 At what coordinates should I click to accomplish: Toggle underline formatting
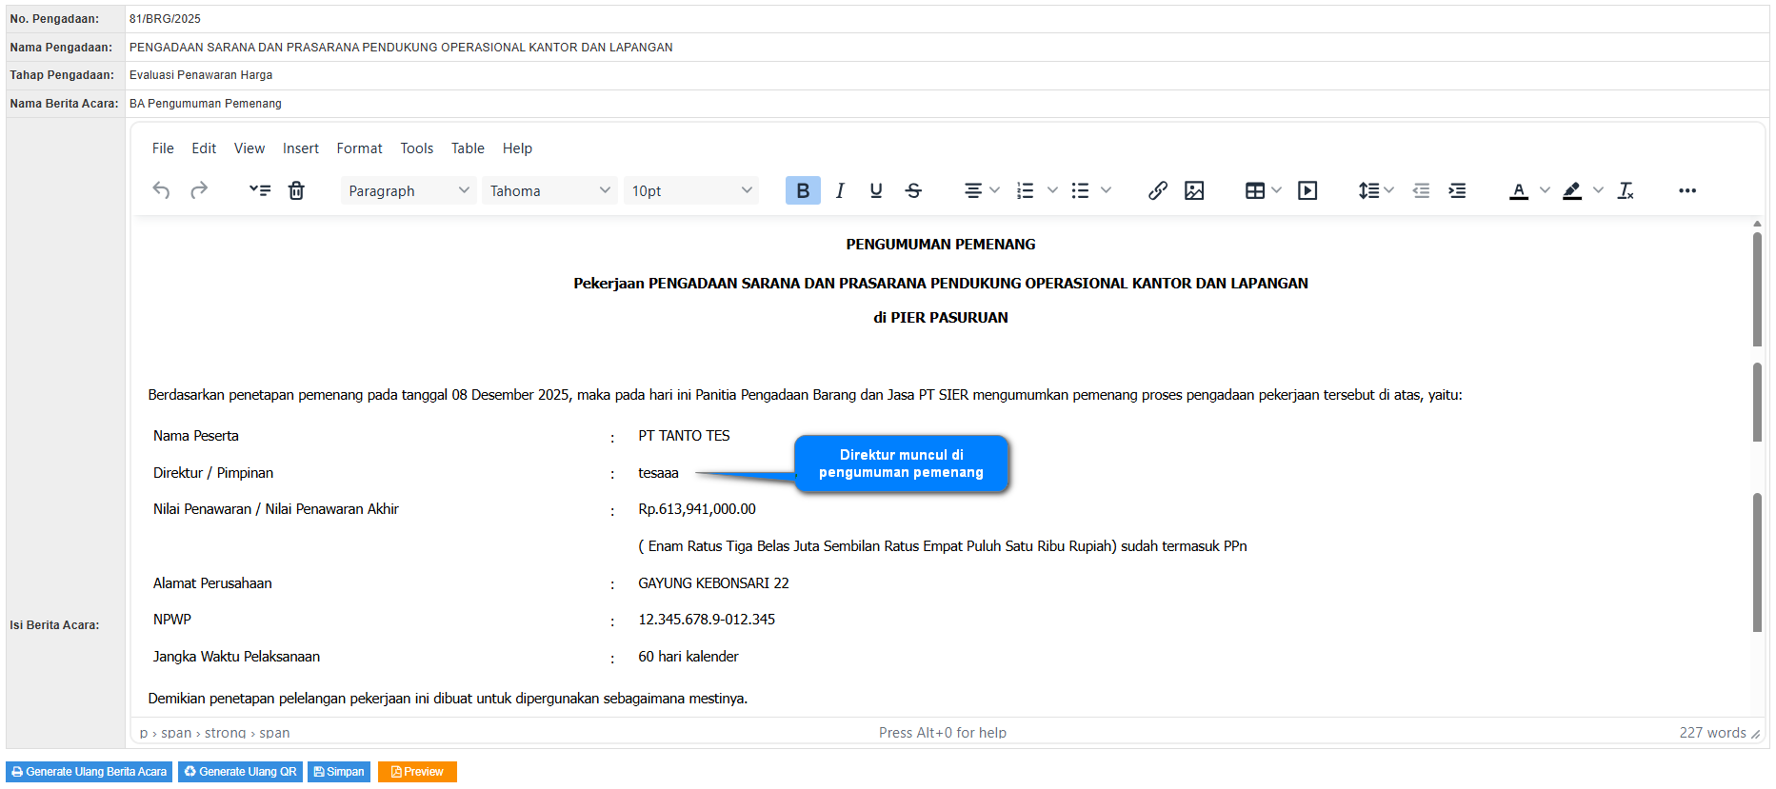876,190
